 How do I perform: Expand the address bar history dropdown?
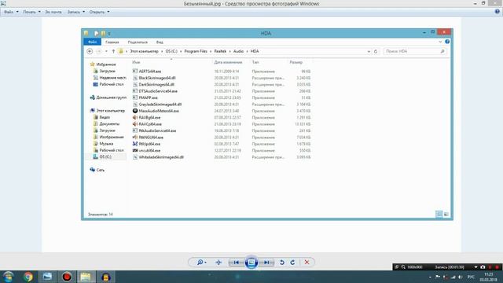pos(369,51)
